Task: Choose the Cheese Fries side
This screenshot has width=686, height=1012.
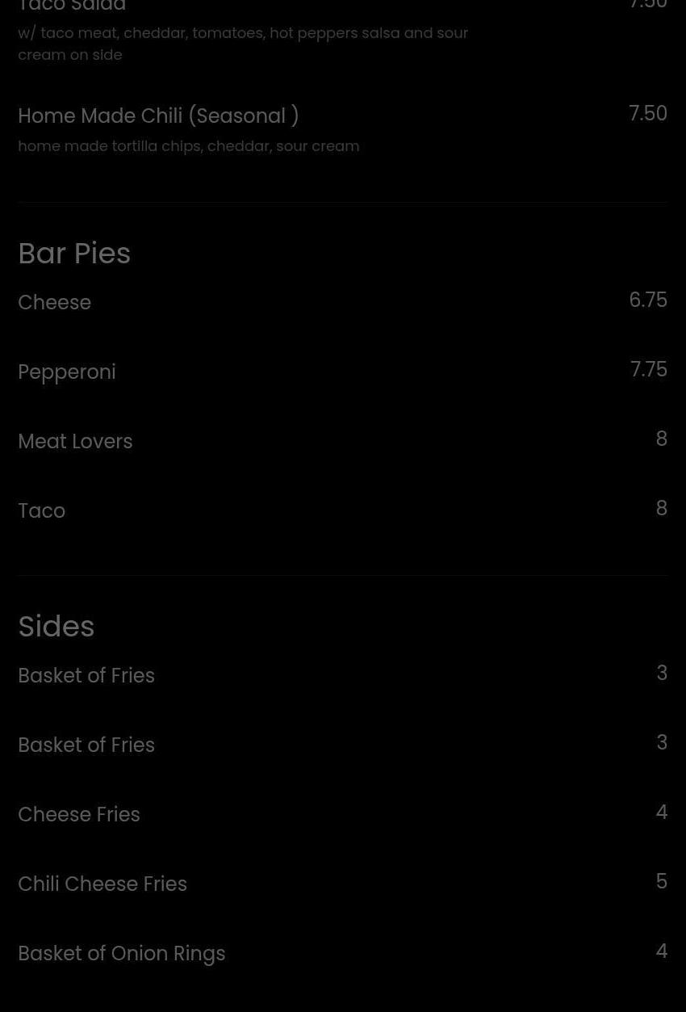Action: point(79,814)
